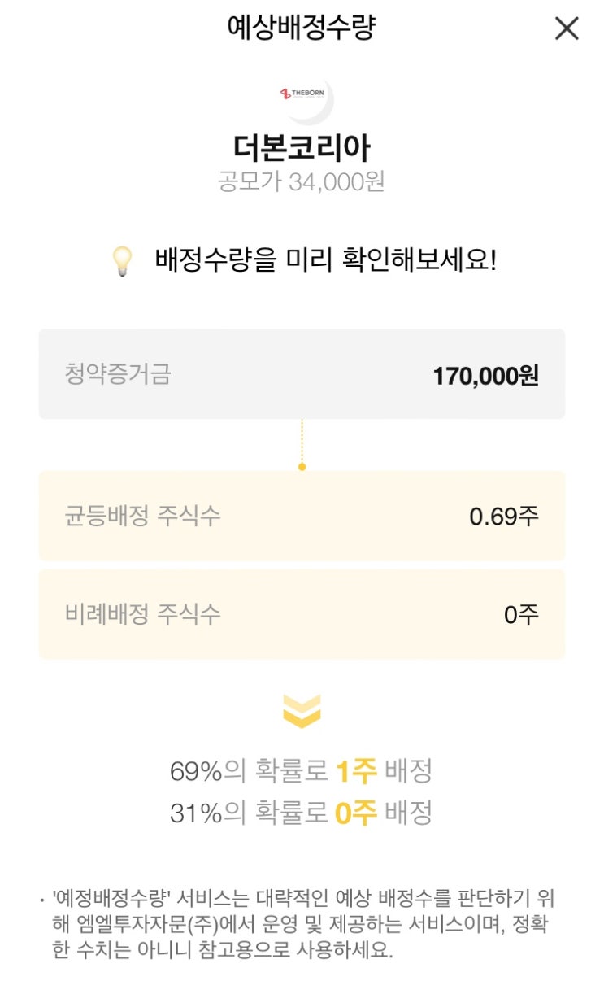
Task: Click the light bulb tip icon
Action: [x=122, y=262]
